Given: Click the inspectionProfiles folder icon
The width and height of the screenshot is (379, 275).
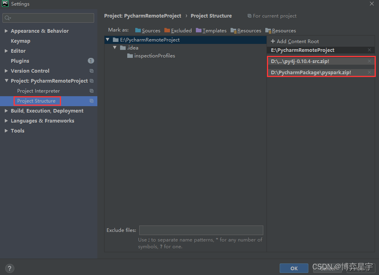Looking at the screenshot, I should click(130, 56).
